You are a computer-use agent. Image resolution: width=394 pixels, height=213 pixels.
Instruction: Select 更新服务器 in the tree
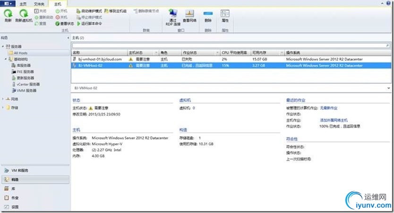pyautogui.click(x=23, y=78)
